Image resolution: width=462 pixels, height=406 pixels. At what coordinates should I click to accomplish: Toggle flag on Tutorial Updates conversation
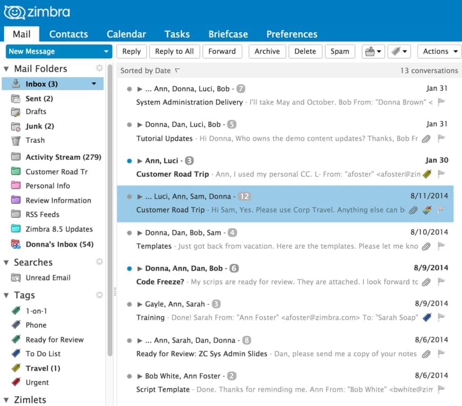[441, 138]
